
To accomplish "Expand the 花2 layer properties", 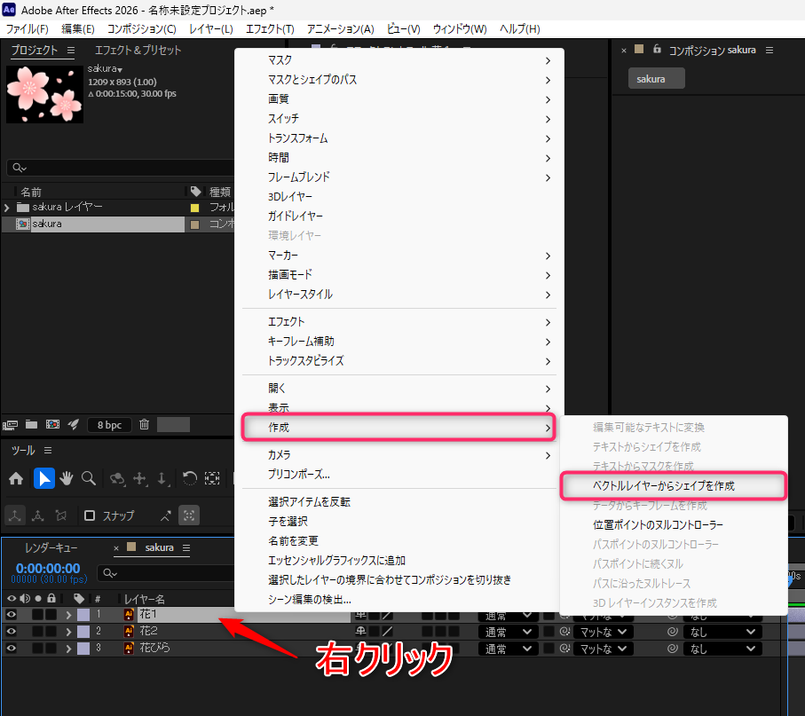I will pyautogui.click(x=68, y=632).
